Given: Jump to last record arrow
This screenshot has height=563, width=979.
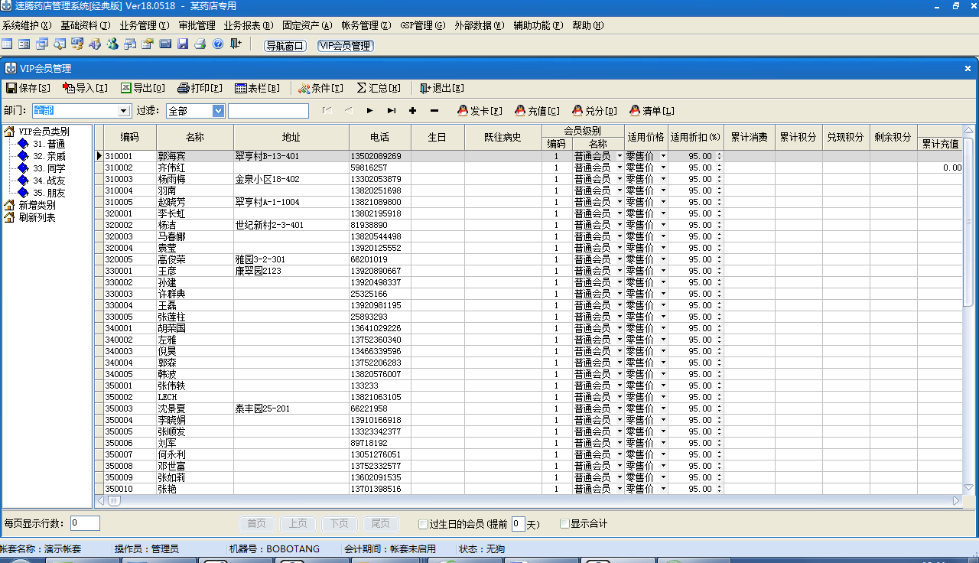Looking at the screenshot, I should coord(392,111).
